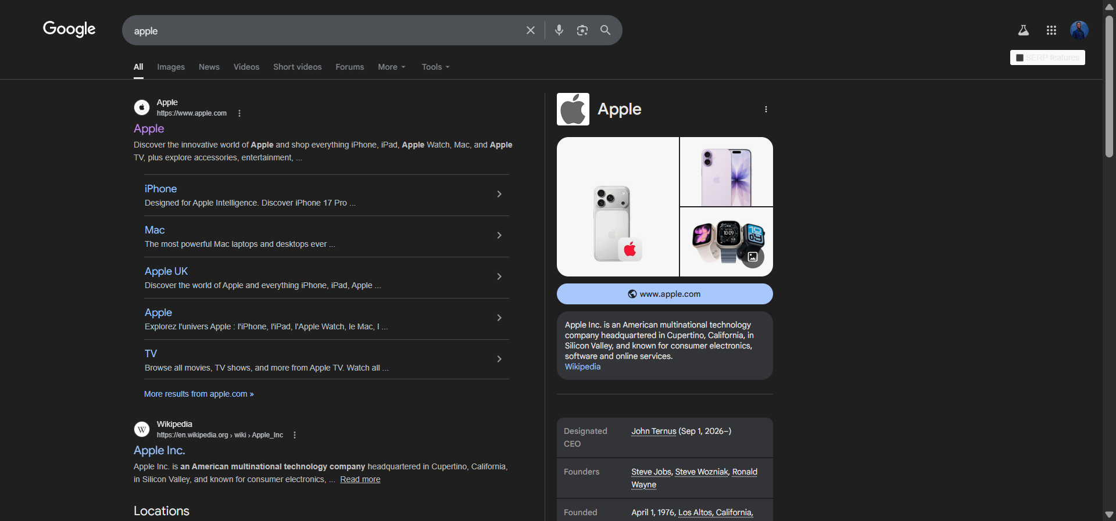
Task: Click Los Altos, California link
Action: 716,512
